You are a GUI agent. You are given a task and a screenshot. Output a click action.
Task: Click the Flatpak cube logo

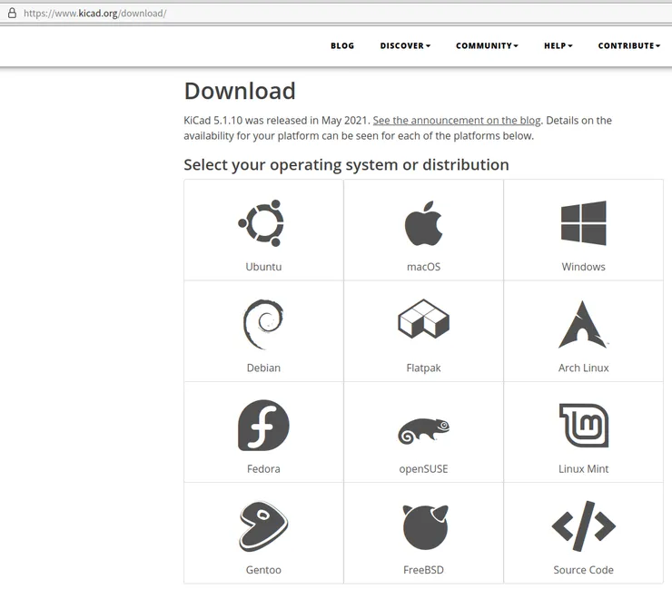pos(423,319)
